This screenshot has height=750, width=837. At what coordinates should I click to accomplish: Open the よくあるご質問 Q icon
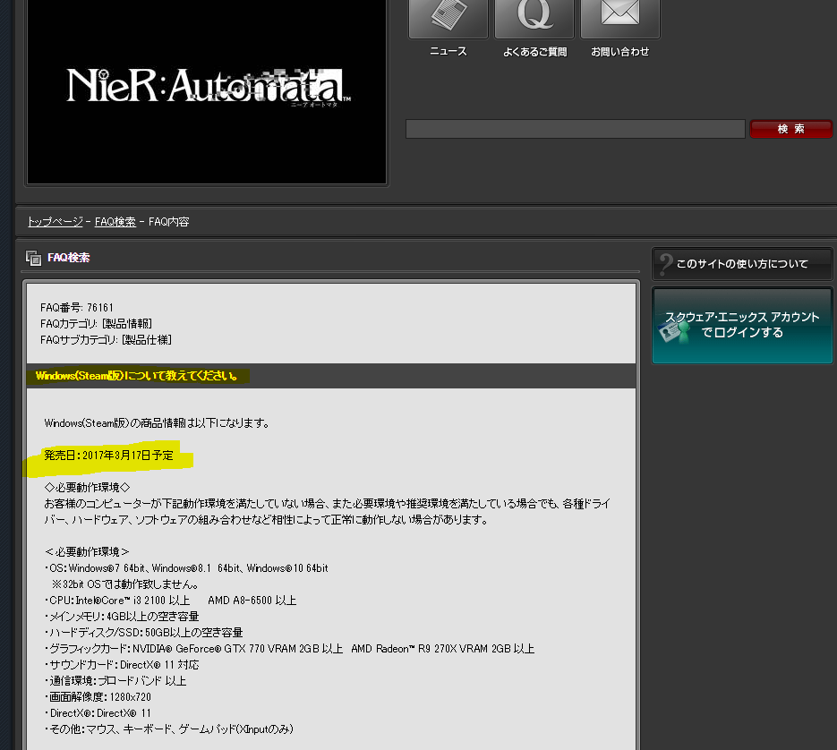(x=534, y=19)
